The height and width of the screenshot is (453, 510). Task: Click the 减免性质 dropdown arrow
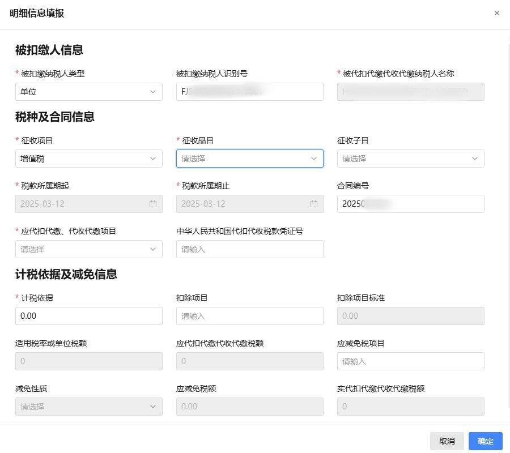153,407
